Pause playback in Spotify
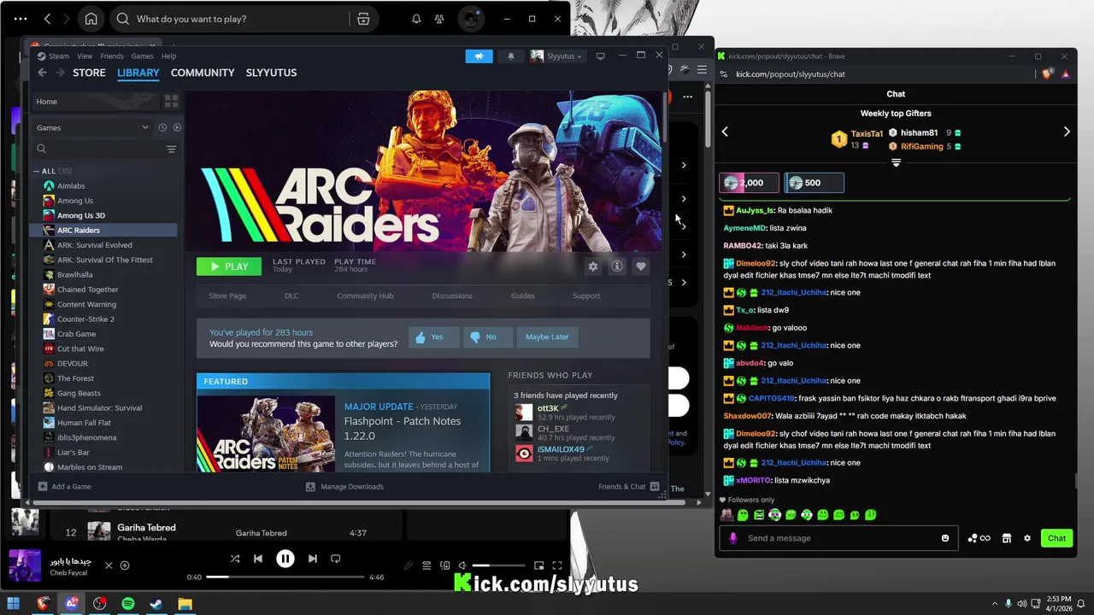Screen dimensions: 1094x615 [x=285, y=559]
